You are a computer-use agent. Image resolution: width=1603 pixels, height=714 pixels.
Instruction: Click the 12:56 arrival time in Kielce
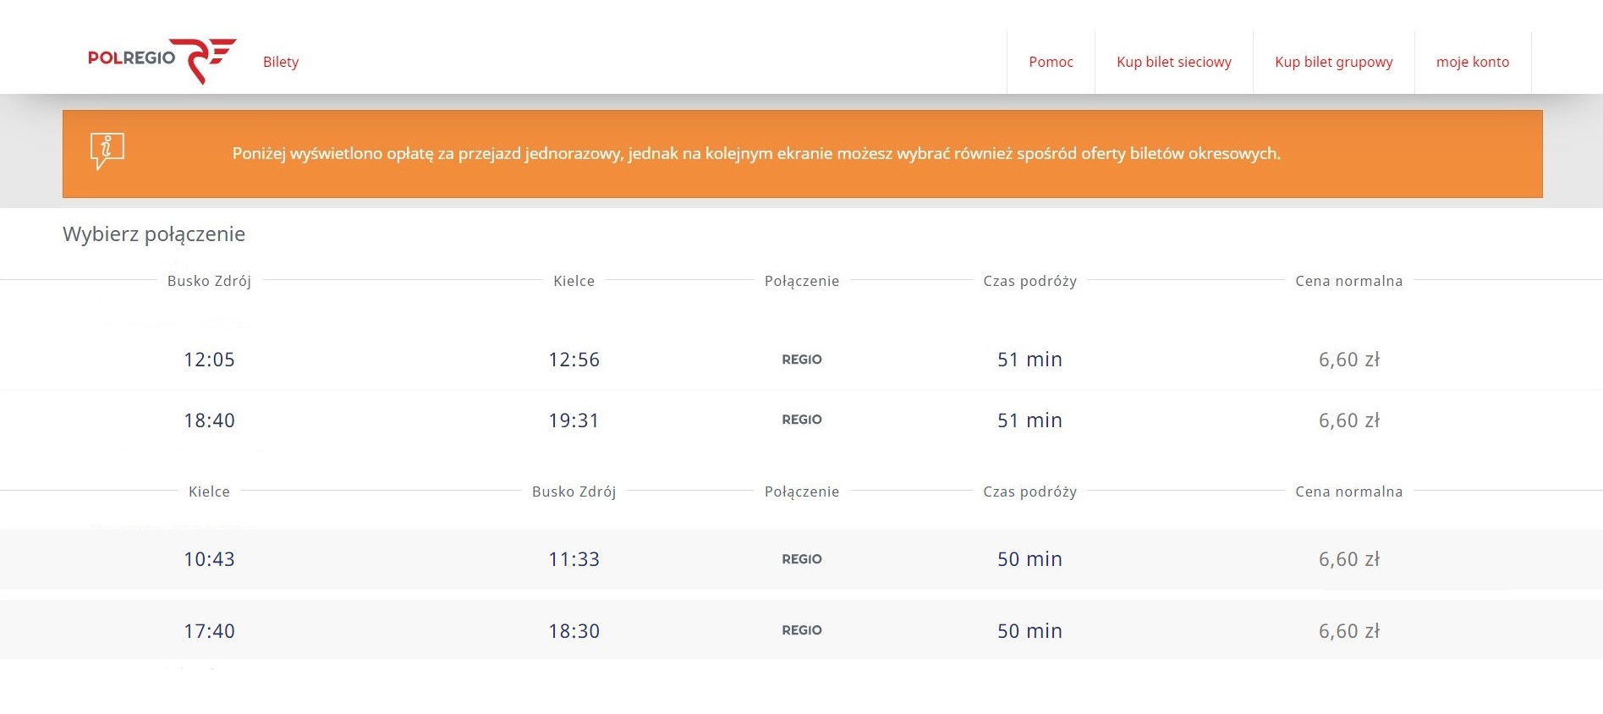pyautogui.click(x=574, y=360)
